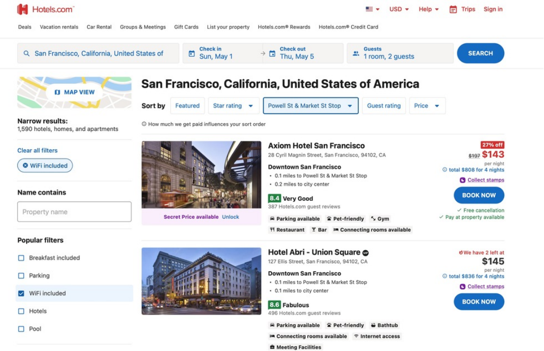The image size is (544, 351).
Task: Click the check-in calendar icon
Action: click(x=192, y=54)
